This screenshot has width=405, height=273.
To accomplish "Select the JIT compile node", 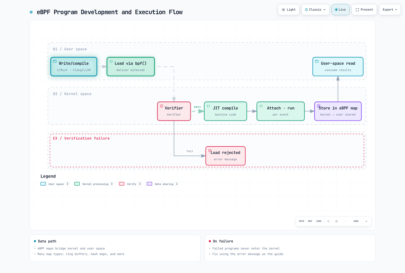I will [x=226, y=111].
